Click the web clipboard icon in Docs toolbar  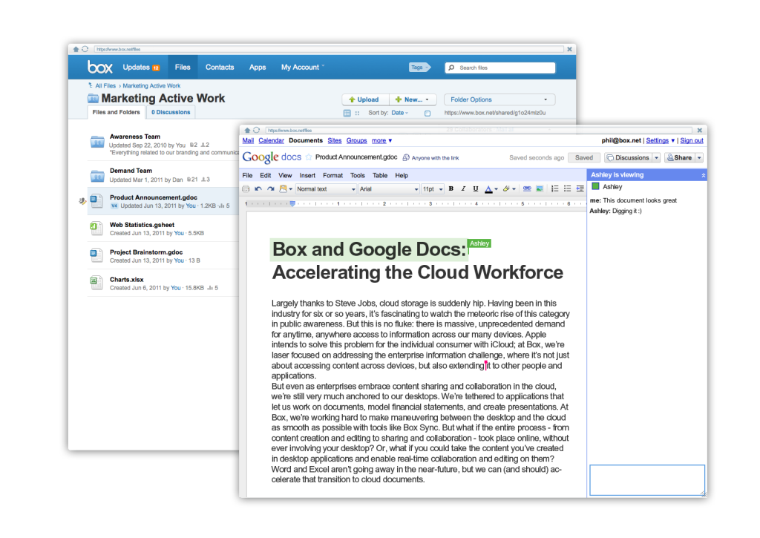coord(283,189)
